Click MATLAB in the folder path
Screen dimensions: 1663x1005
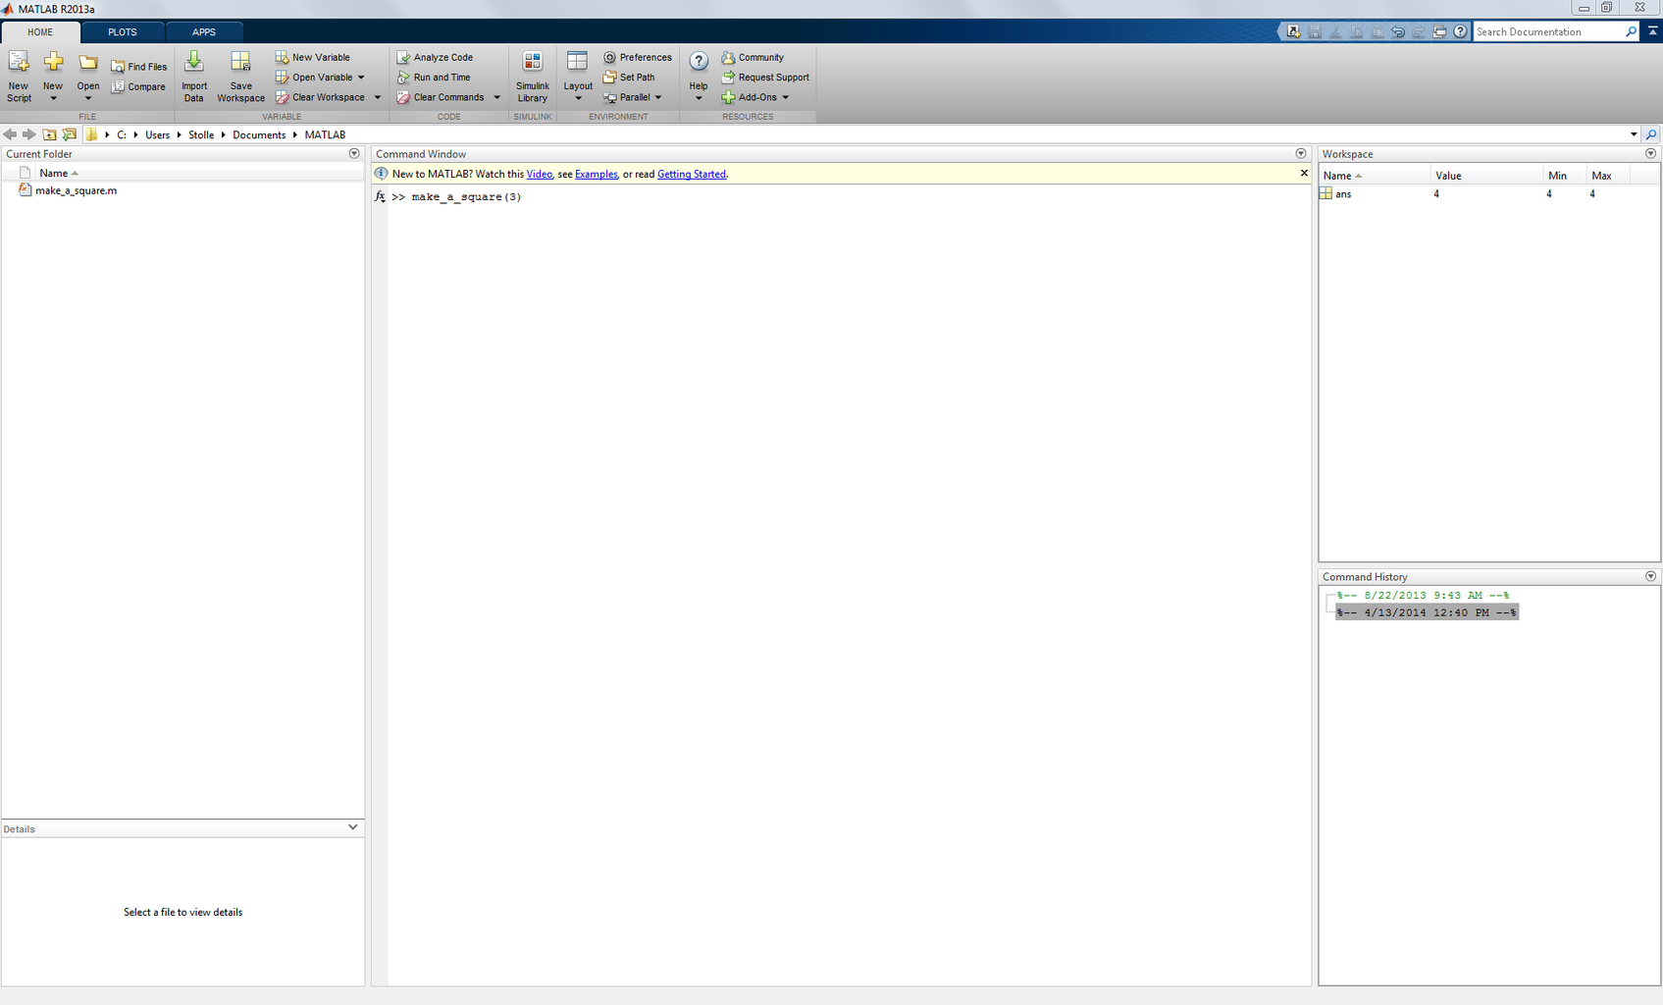pos(325,134)
